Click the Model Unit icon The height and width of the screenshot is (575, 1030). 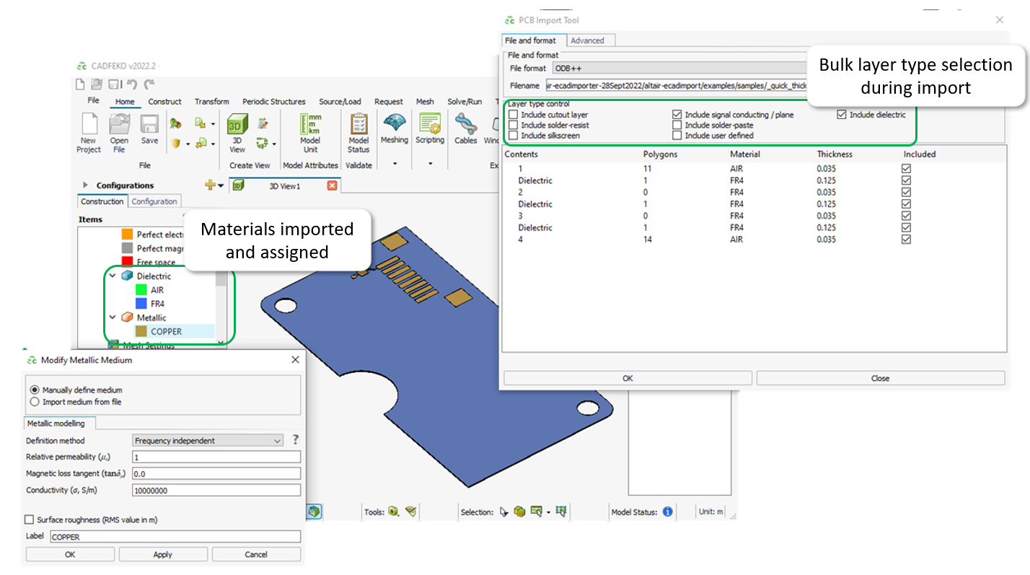tap(310, 126)
